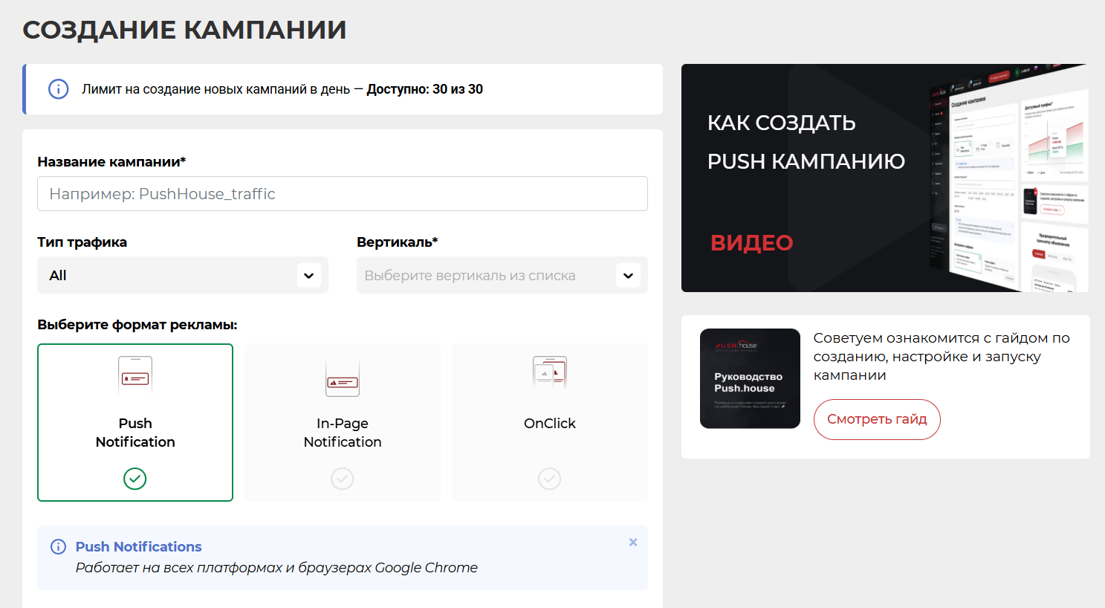The height and width of the screenshot is (608, 1105).
Task: Expand the vertical dropdown arrow
Action: tap(628, 276)
